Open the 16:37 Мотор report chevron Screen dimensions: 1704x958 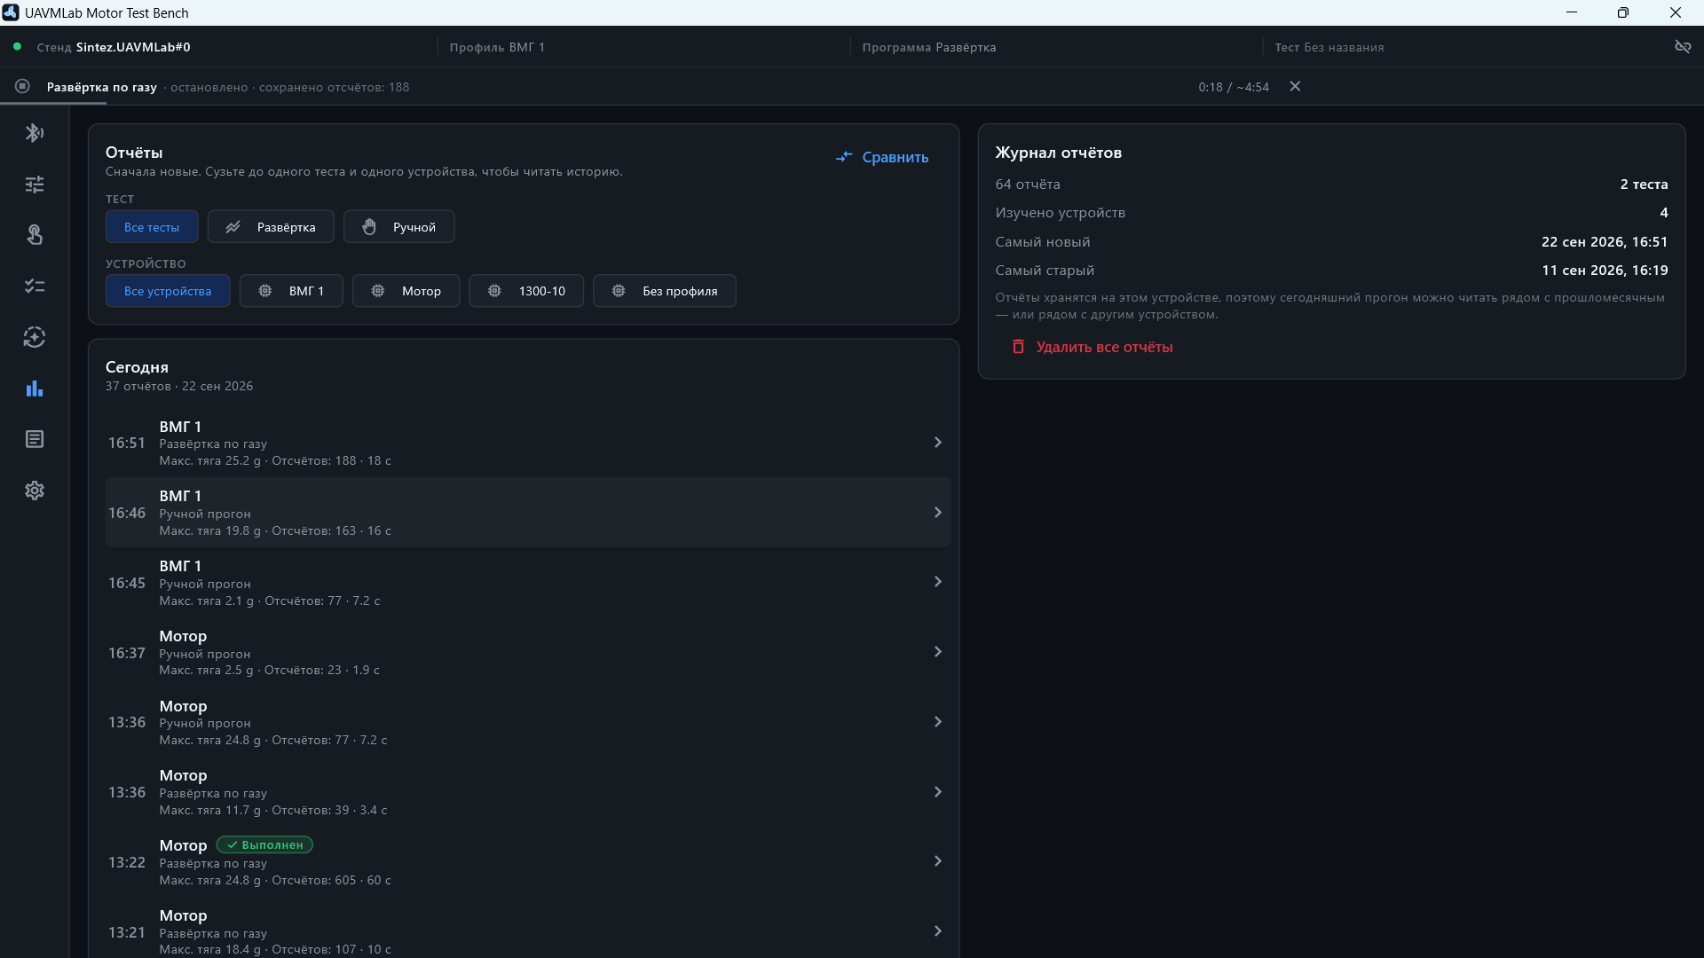(x=937, y=652)
